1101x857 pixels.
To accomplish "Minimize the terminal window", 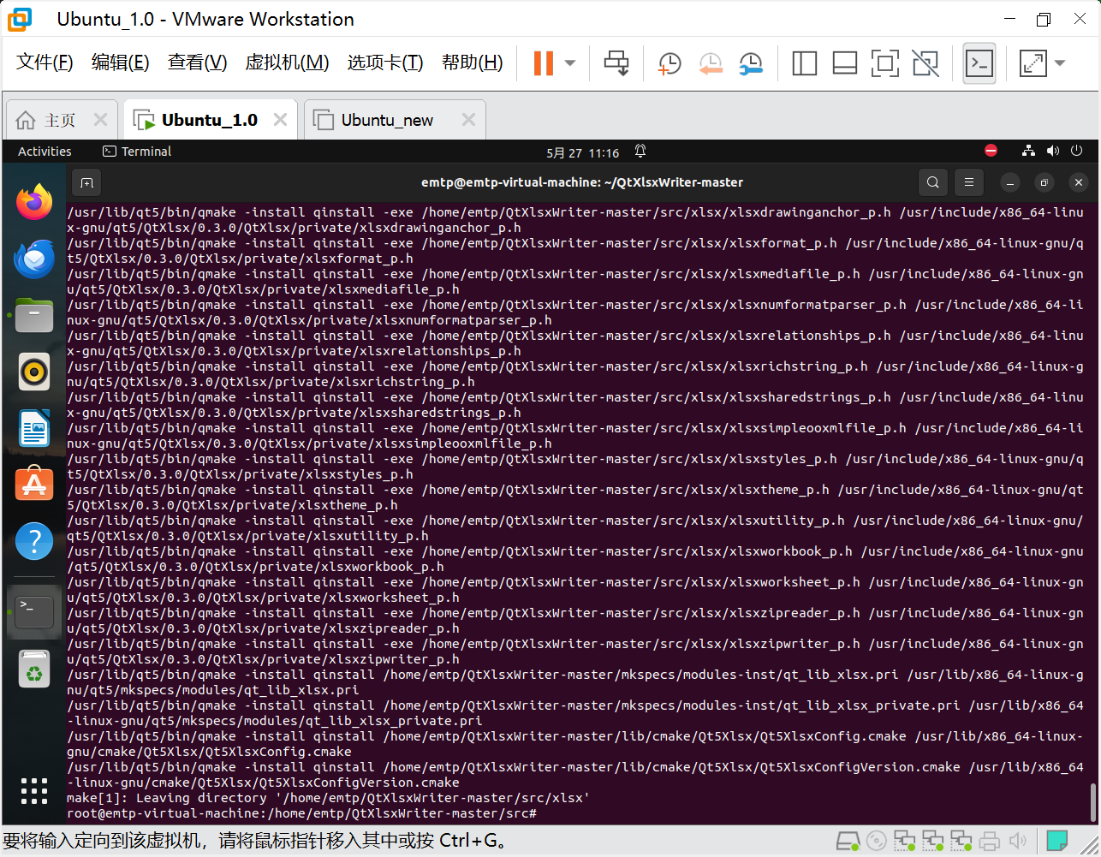I will (1010, 182).
